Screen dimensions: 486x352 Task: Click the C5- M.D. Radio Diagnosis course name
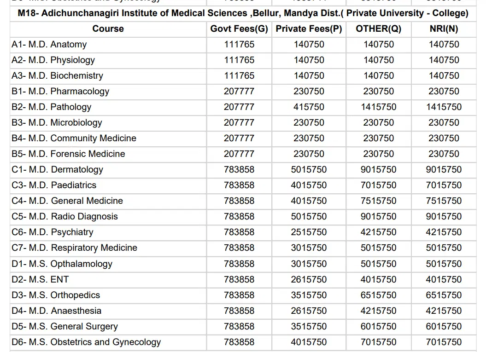click(64, 217)
